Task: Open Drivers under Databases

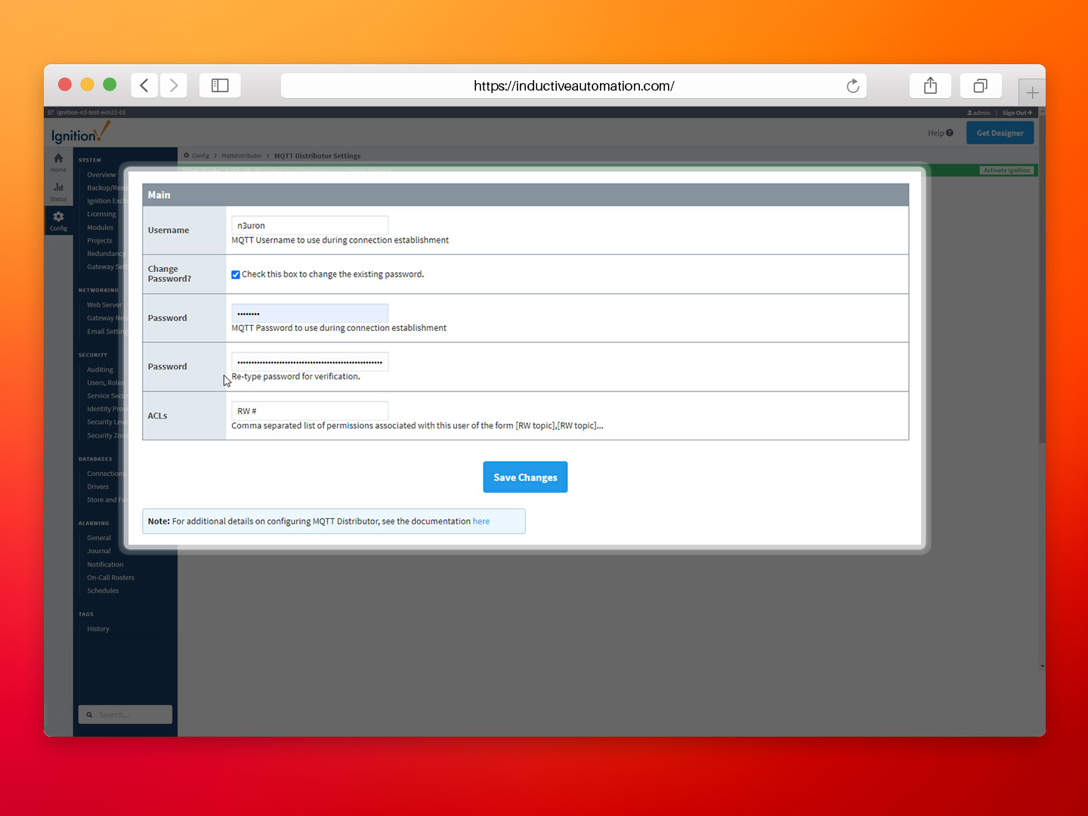Action: (x=97, y=487)
